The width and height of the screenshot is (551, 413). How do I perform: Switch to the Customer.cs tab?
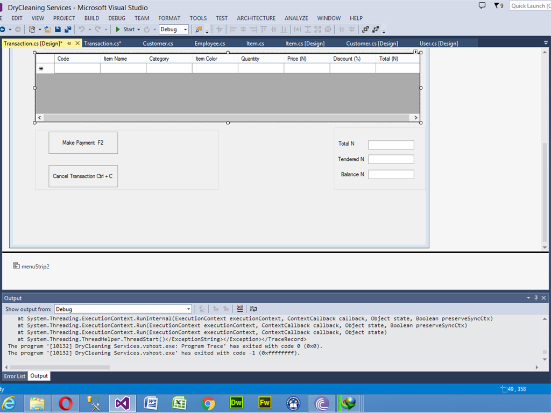(x=158, y=44)
